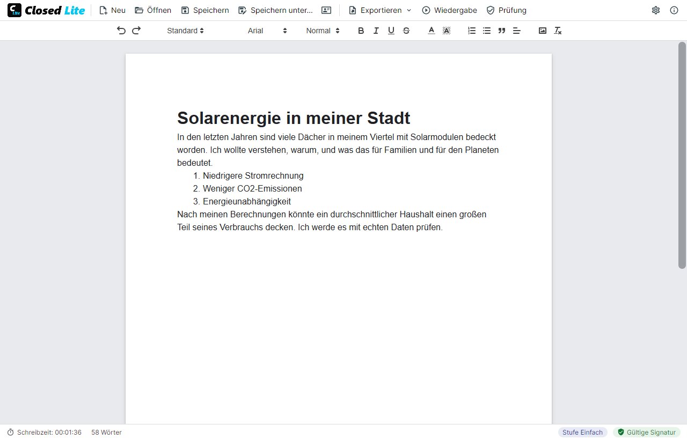Place cursor in the empty page area below the text
Image resolution: width=687 pixels, height=440 pixels.
[338, 327]
